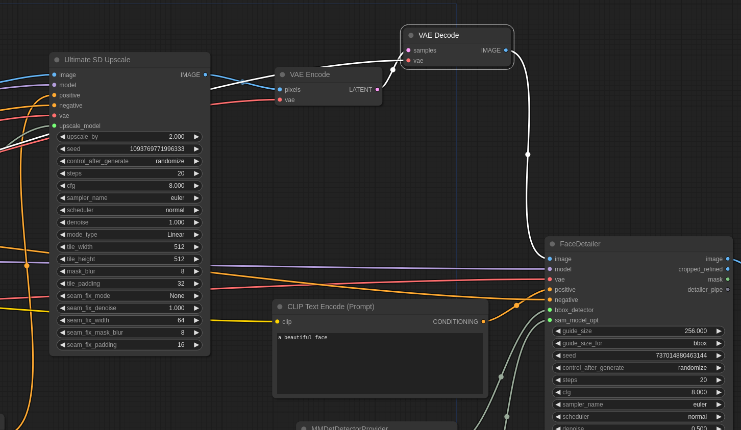
Task: Click the CONDITIONING output on CLIP Text Encode
Action: point(483,321)
